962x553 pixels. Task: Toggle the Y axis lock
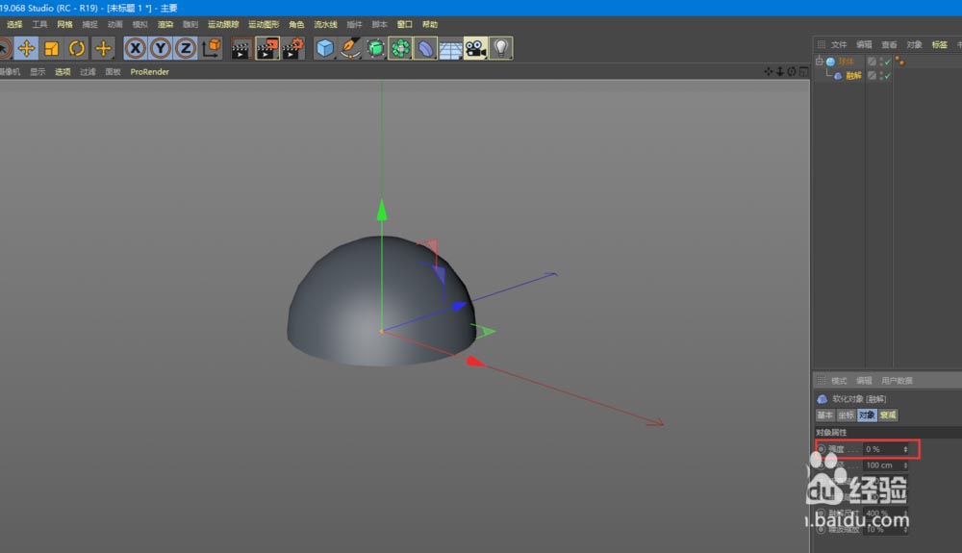[x=161, y=48]
